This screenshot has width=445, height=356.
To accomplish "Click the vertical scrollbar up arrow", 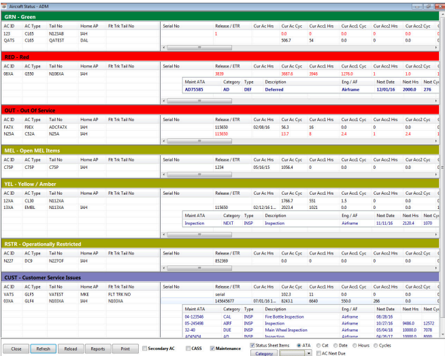I will coord(442,14).
